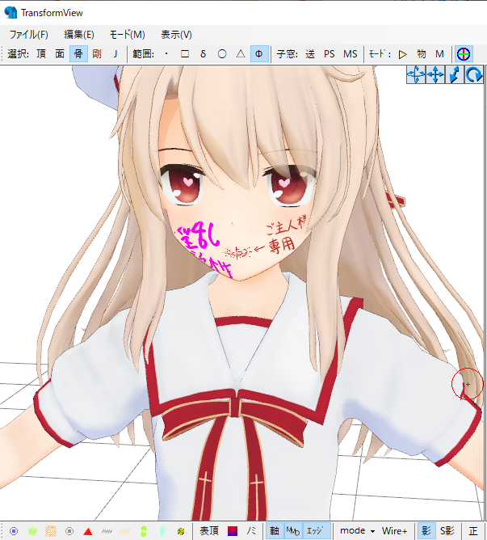Toggle red triangle bone display icon

88,531
